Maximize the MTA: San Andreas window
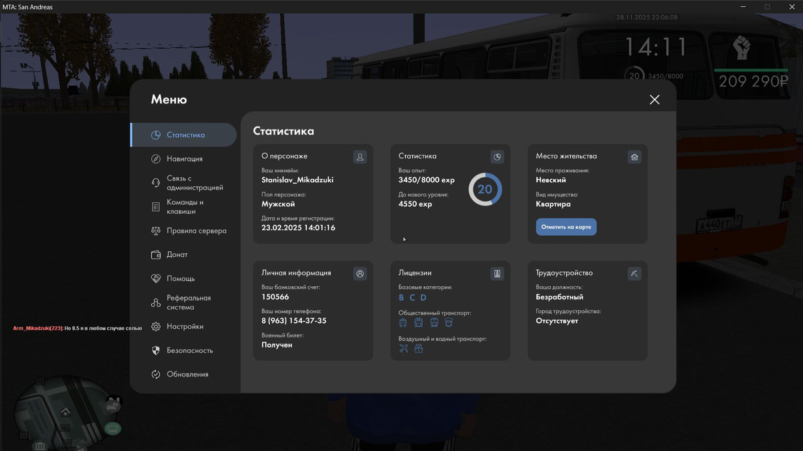 pos(767,7)
